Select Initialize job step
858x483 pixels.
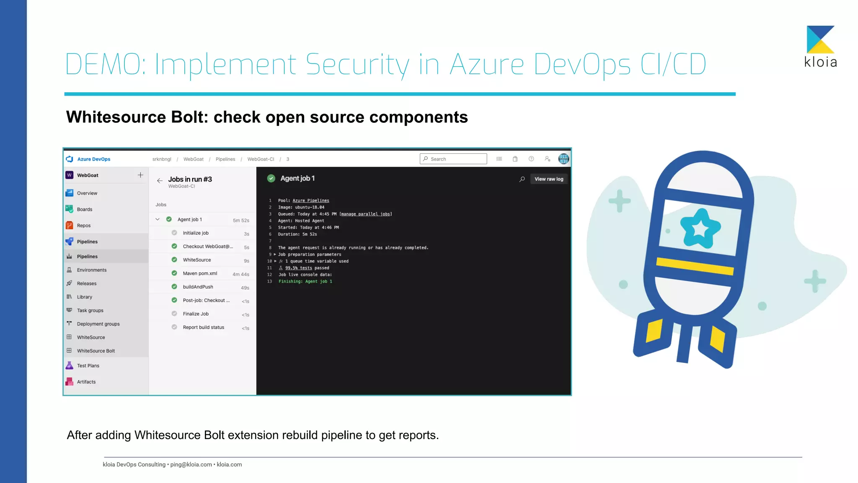pos(203,233)
